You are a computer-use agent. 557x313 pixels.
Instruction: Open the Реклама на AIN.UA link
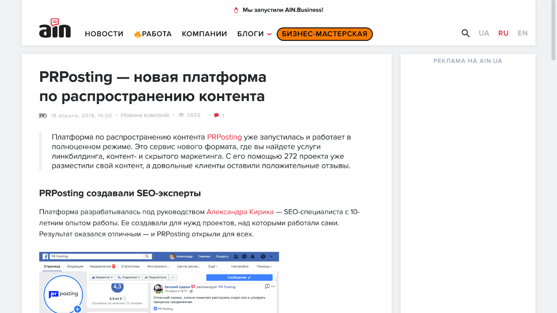coord(468,61)
